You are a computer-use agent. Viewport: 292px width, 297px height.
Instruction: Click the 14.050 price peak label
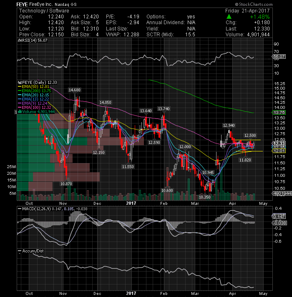coord(106,103)
